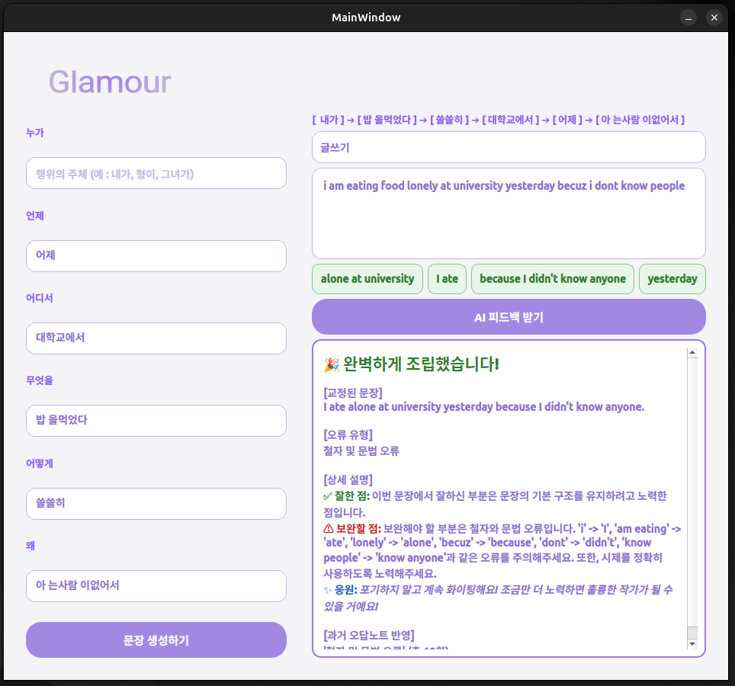This screenshot has height=686, width=735.
Task: Select the 'because I didn't know anyone' chip
Action: [553, 279]
